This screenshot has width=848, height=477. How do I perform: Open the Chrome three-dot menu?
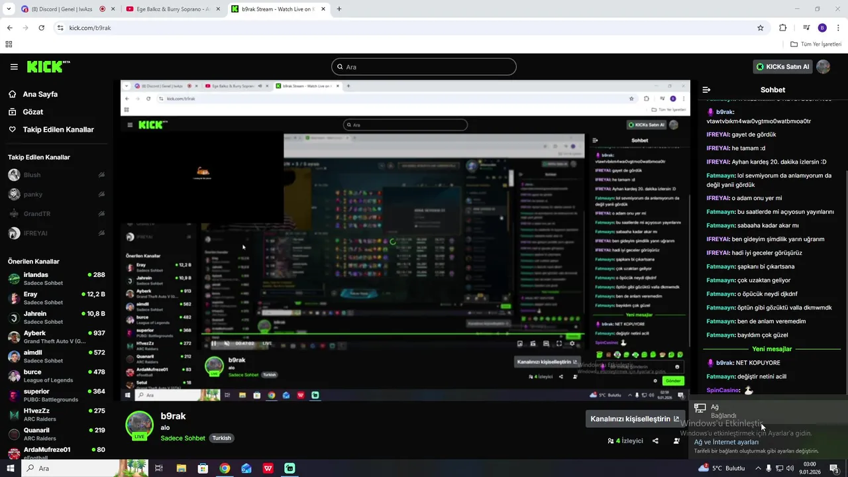(838, 28)
